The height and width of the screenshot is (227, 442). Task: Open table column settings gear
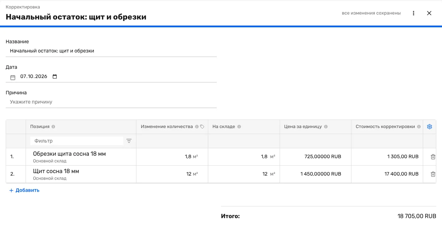coord(430,127)
